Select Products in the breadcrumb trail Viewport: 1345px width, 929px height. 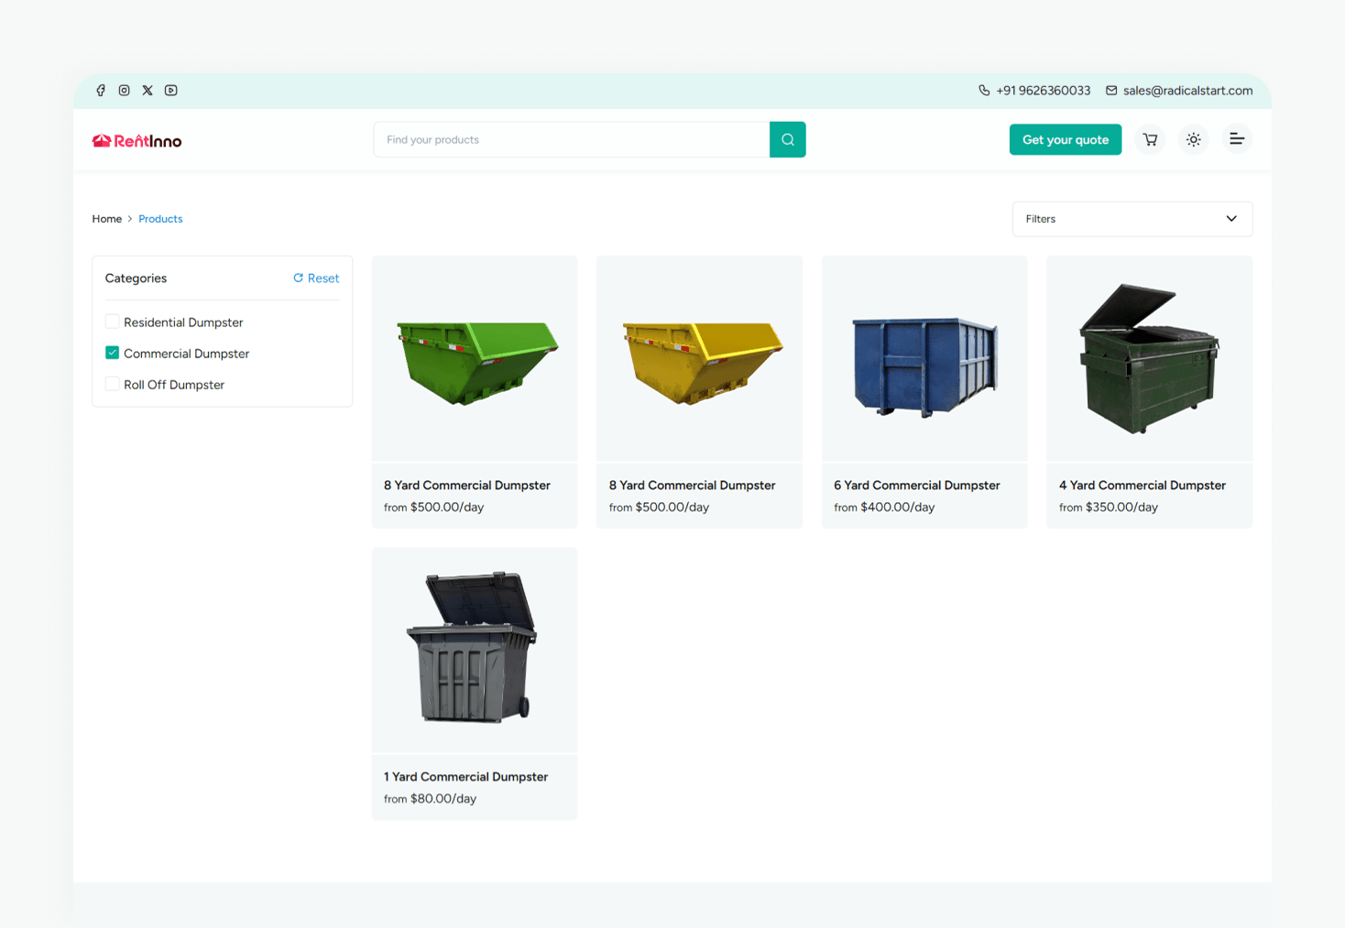coord(160,219)
